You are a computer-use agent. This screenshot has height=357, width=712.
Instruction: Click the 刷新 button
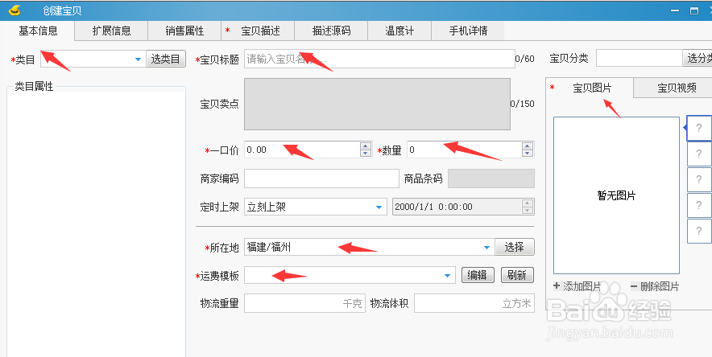[x=517, y=275]
